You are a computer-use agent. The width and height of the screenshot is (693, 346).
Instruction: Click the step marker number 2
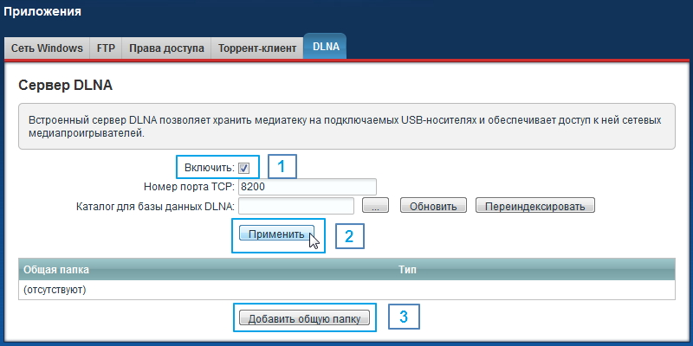348,236
